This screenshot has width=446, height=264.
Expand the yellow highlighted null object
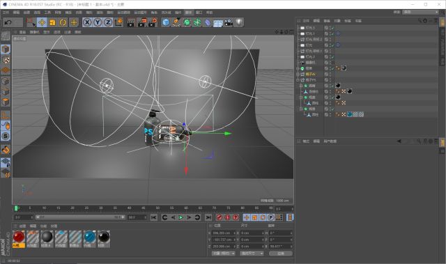point(298,74)
